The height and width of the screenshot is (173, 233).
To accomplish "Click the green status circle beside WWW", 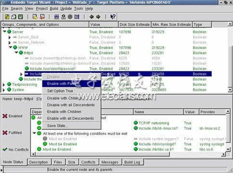I will (15, 47).
